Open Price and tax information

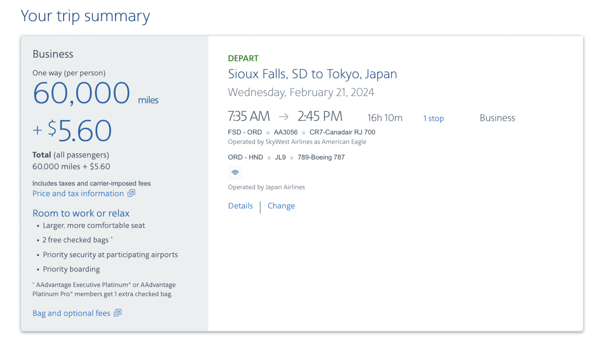(x=78, y=193)
